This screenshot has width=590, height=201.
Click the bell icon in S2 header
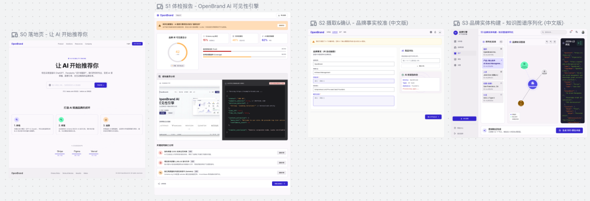coord(435,32)
